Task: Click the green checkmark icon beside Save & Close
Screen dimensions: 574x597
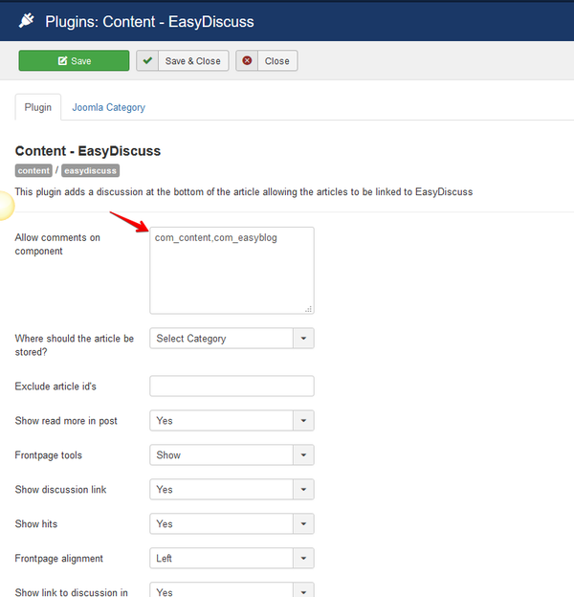Action: click(x=147, y=60)
